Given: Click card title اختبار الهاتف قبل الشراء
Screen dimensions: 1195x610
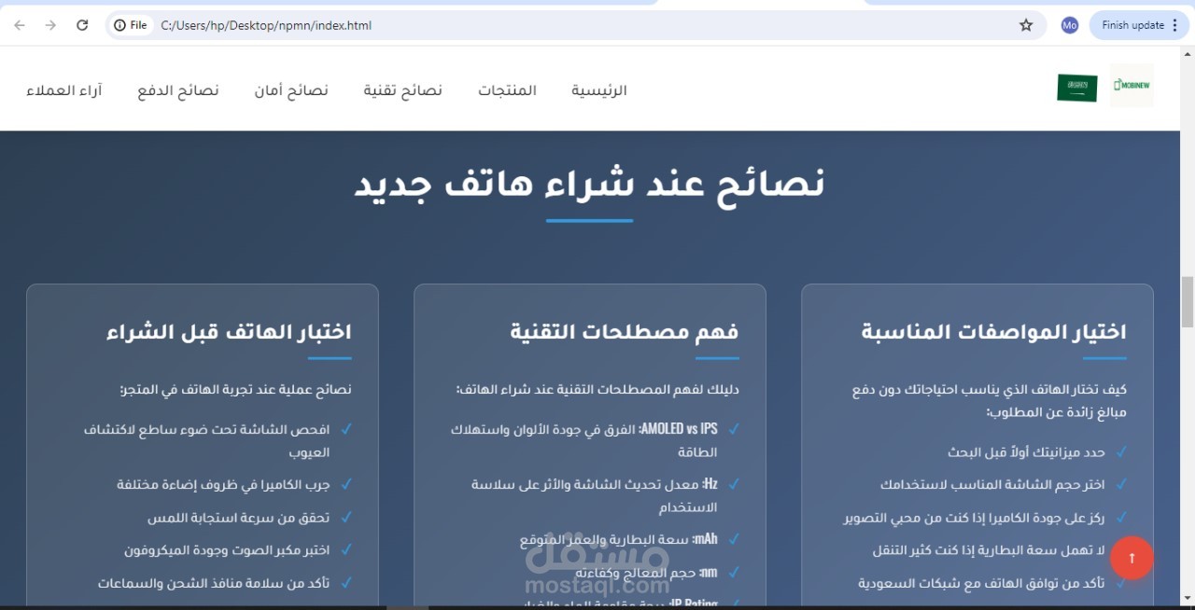Looking at the screenshot, I should click(229, 331).
